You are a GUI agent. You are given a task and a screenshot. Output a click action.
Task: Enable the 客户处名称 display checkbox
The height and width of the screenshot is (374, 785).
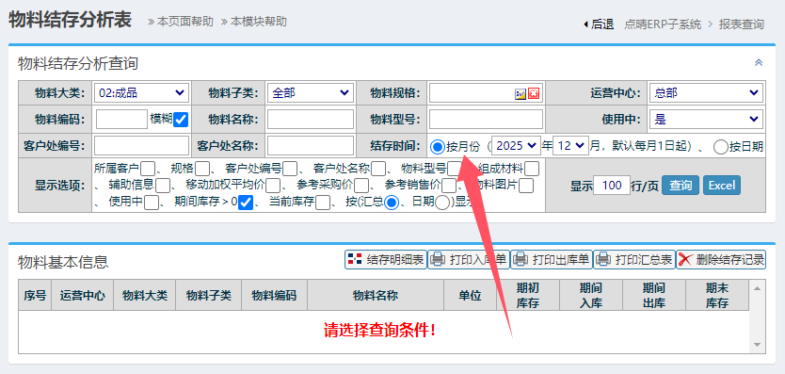(378, 169)
